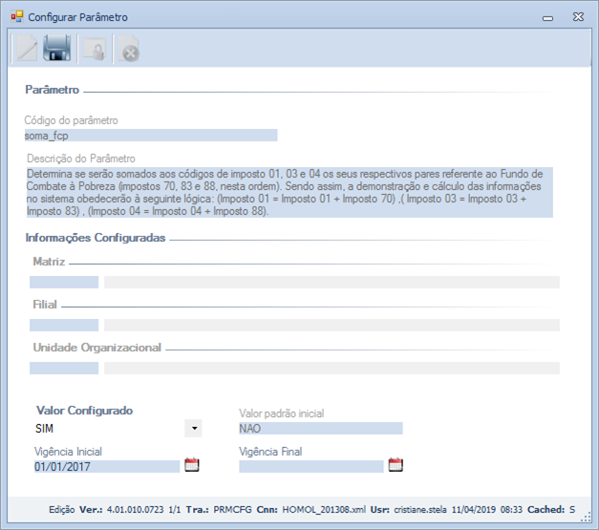The width and height of the screenshot is (599, 530).
Task: Click the Informações Configuradas heading
Action: (x=96, y=238)
